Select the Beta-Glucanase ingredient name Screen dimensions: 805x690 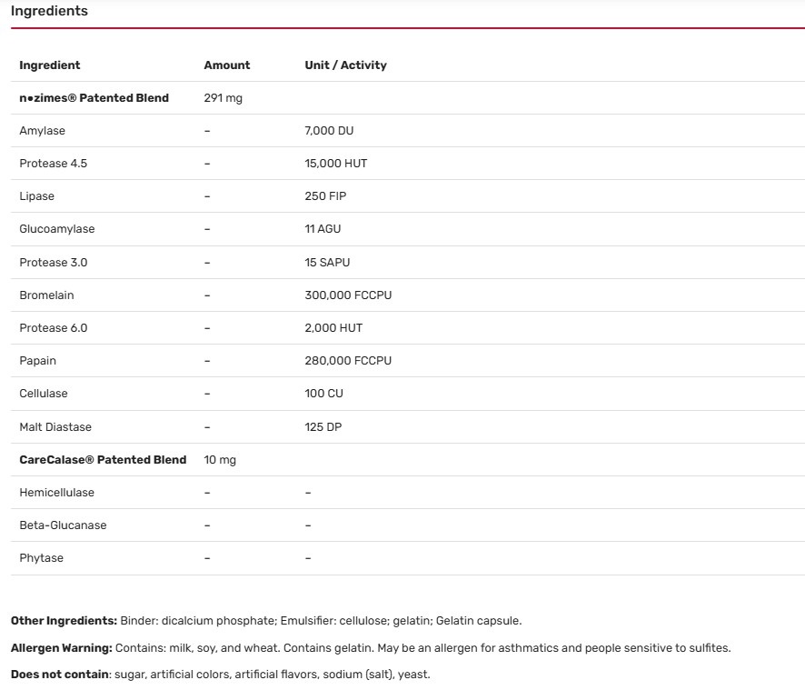[x=63, y=525]
